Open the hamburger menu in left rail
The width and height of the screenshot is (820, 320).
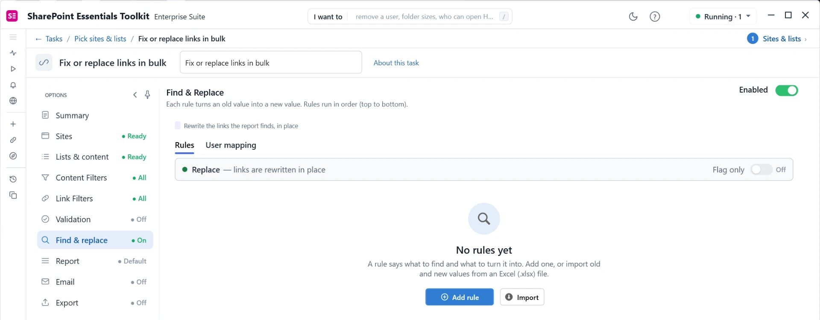13,37
